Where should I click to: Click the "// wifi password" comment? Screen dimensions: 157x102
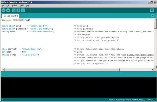point(83,29)
